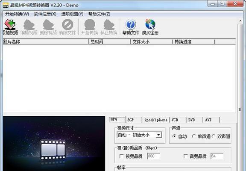Click the video quality 800 Kbps input field
The image size is (246, 171).
tap(154, 156)
